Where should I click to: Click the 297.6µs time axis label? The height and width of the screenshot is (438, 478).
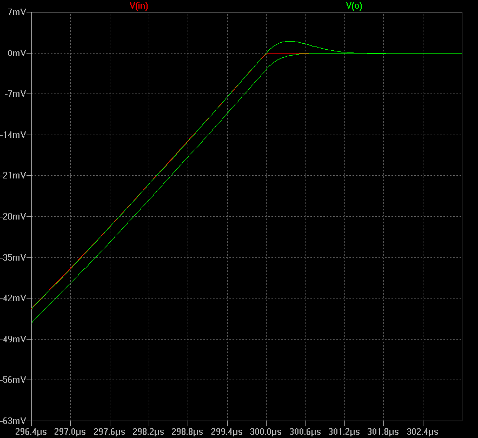pos(109,432)
